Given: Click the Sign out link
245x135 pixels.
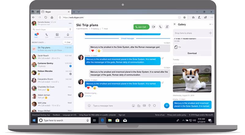Looking at the screenshot, I should coord(122,115).
